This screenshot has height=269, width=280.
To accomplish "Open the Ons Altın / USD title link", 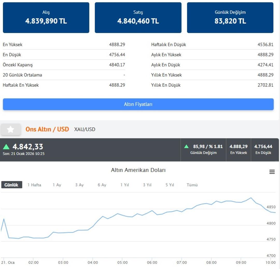I will [x=47, y=129].
